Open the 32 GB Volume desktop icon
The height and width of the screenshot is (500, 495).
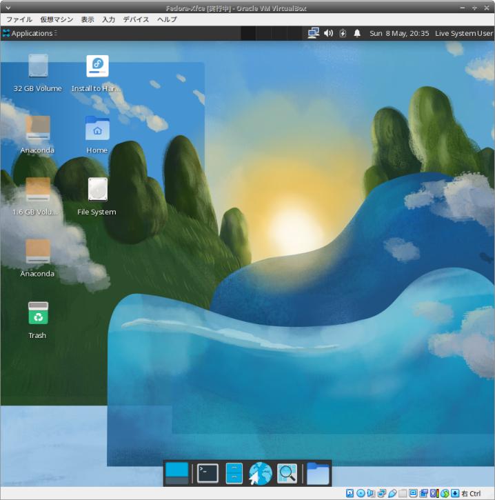38,66
